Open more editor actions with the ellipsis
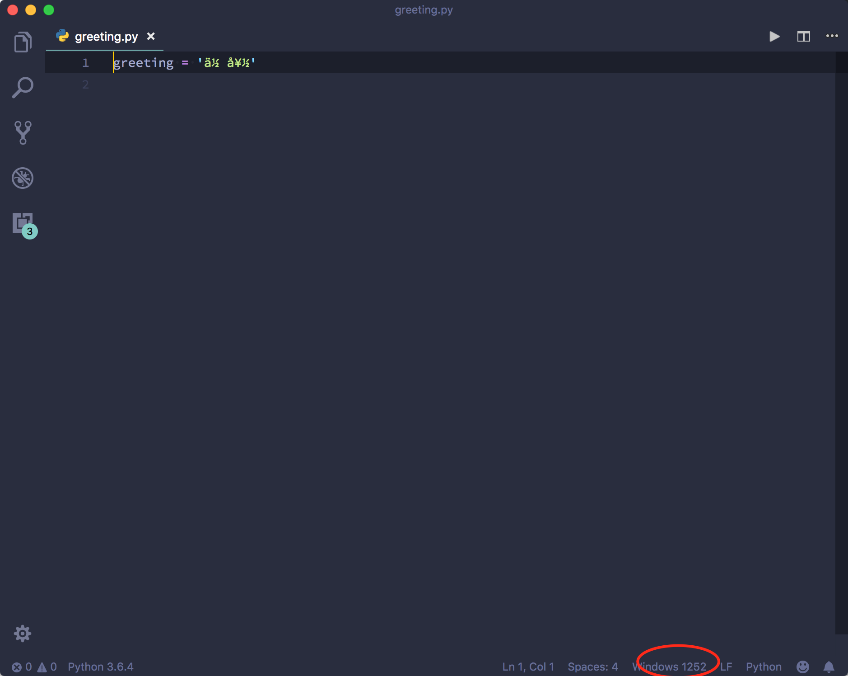 [832, 36]
